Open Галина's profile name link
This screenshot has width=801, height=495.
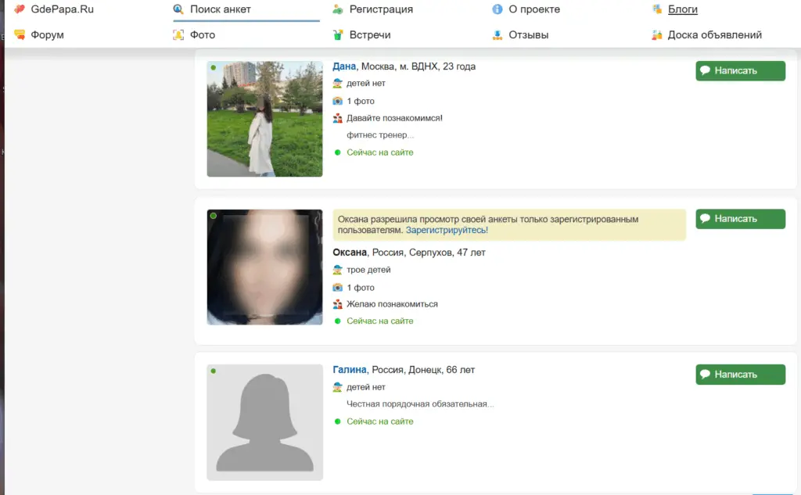(x=350, y=370)
